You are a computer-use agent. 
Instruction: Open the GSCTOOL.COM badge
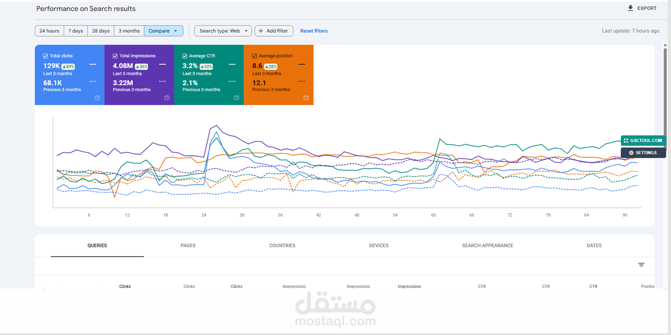pos(643,141)
